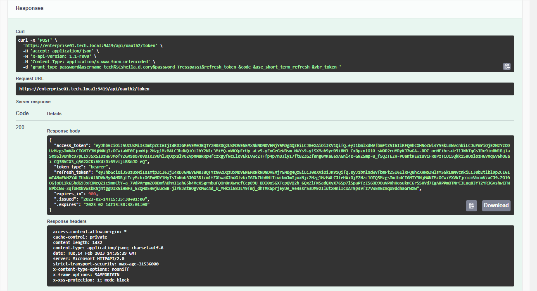The width and height of the screenshot is (537, 291).
Task: Download the response body
Action: tap(496, 206)
